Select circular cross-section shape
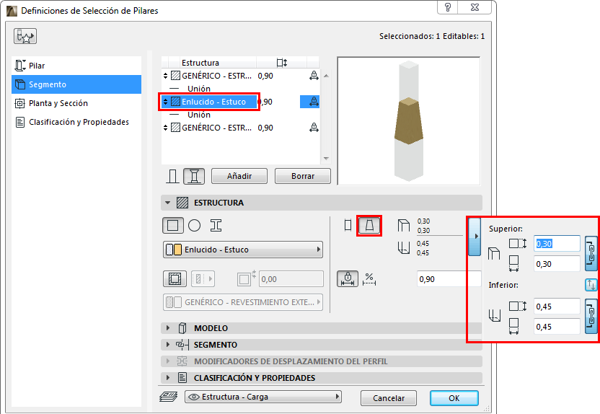The height and width of the screenshot is (414, 600). coord(195,226)
